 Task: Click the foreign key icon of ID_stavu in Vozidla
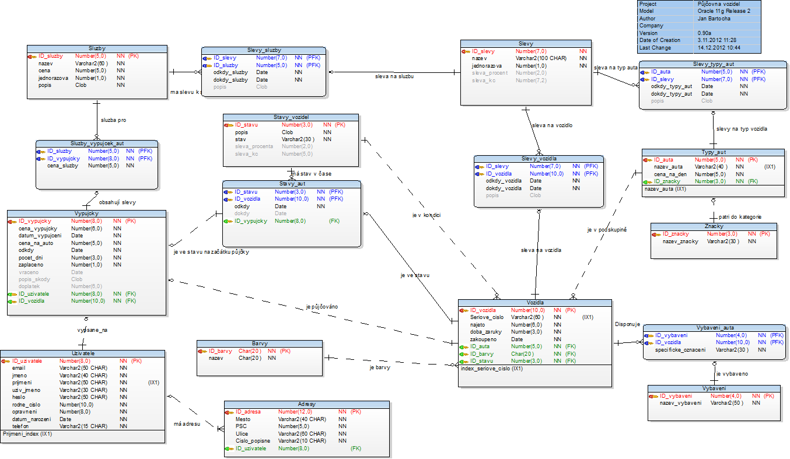[x=464, y=361]
